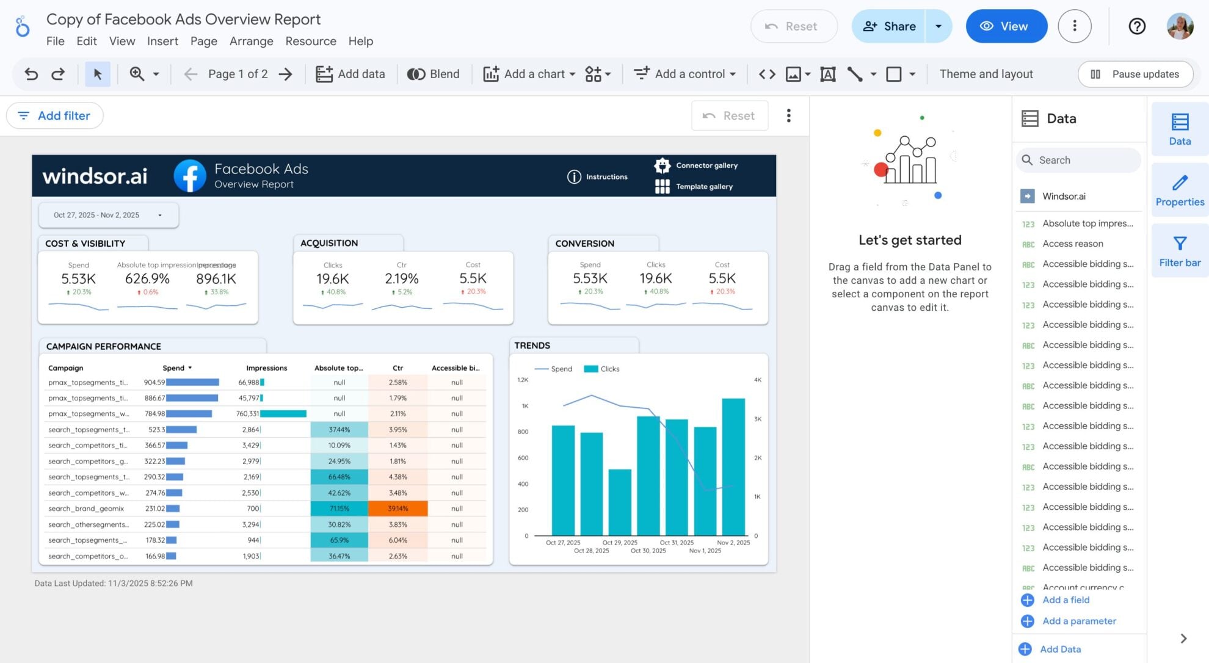Viewport: 1209px width, 663px height.
Task: Open the Resource menu
Action: click(310, 41)
